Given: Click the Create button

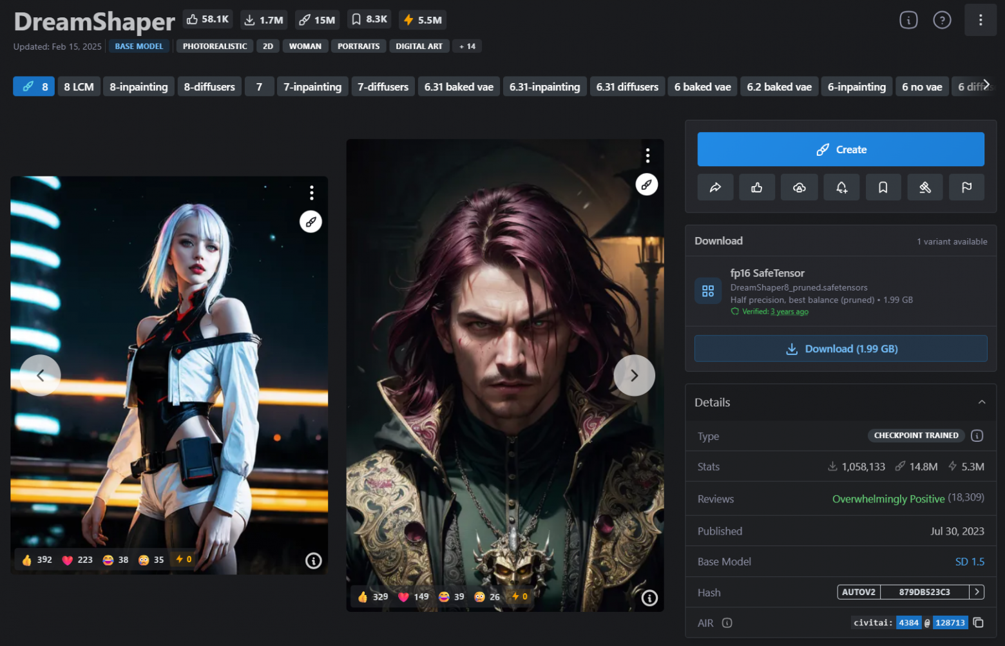Looking at the screenshot, I should point(841,149).
